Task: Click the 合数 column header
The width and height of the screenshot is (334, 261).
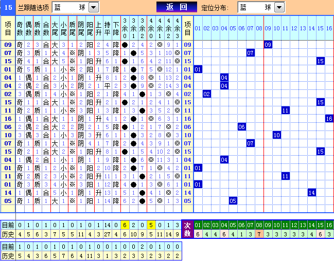Action: [x=46, y=28]
